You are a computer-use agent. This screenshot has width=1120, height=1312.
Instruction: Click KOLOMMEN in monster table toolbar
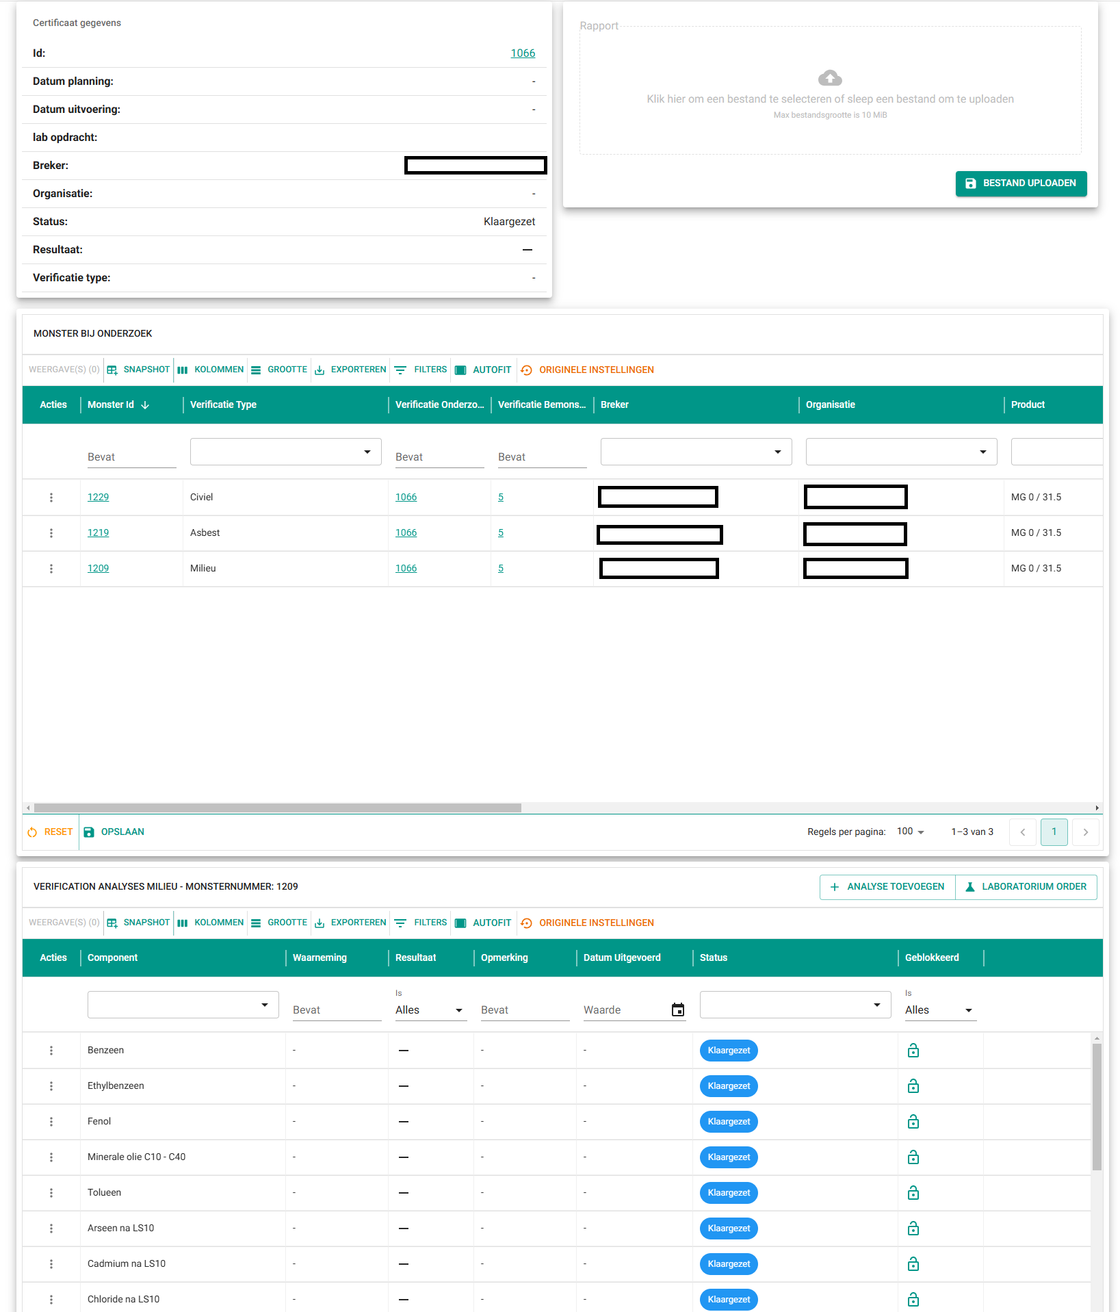(x=211, y=370)
